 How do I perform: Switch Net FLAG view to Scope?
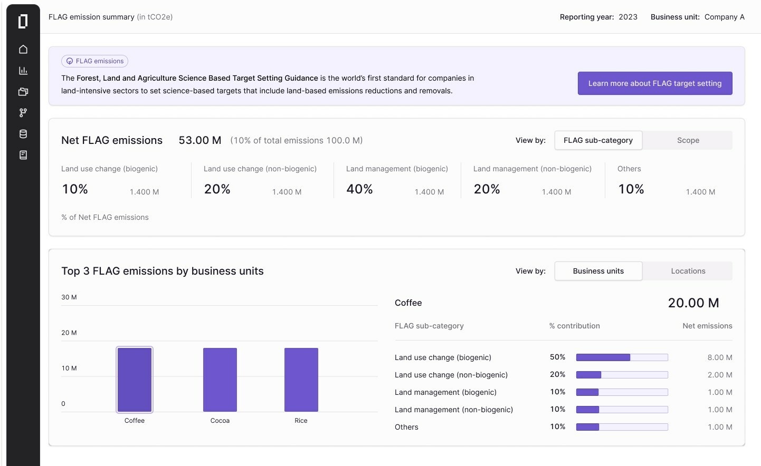coord(688,140)
